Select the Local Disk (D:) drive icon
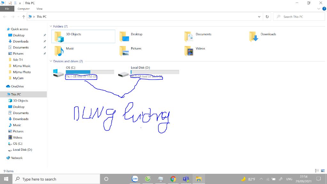The height and width of the screenshot is (184, 327). (123, 74)
